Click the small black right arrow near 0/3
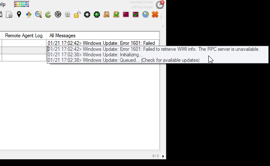This screenshot has width=270, height=166. 163,156
